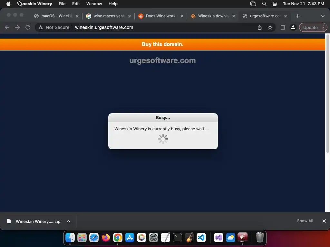This screenshot has width=330, height=247.
Task: Bookmark this page with the star
Action: tap(270, 27)
